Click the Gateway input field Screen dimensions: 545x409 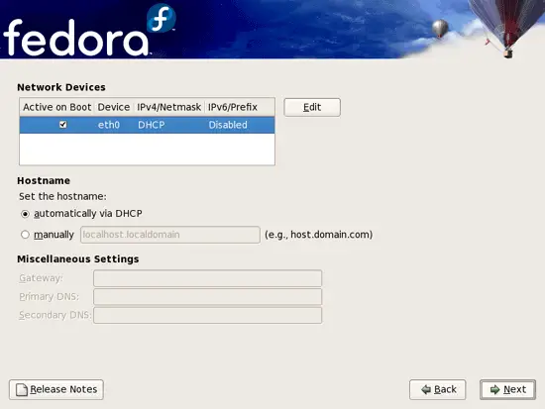(207, 278)
